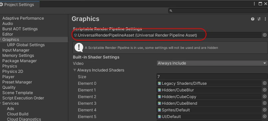Open Quality settings
This screenshot has height=121, width=268.
pyautogui.click(x=9, y=87)
